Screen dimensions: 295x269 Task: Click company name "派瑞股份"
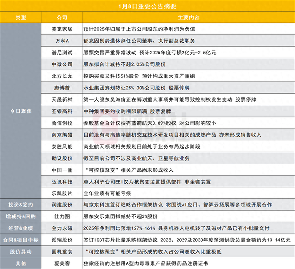(x=62, y=240)
